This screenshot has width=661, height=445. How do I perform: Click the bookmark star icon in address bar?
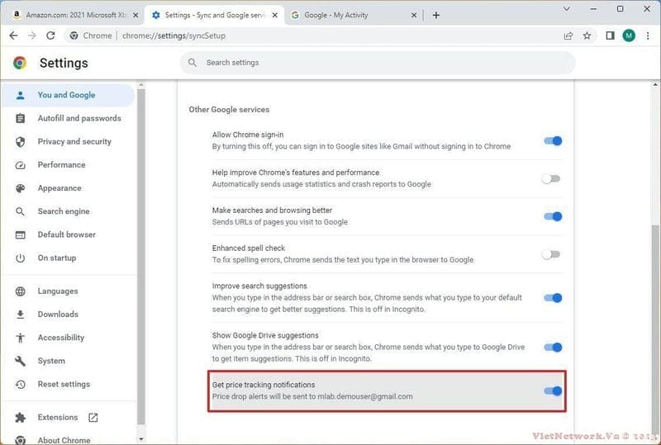tap(587, 36)
